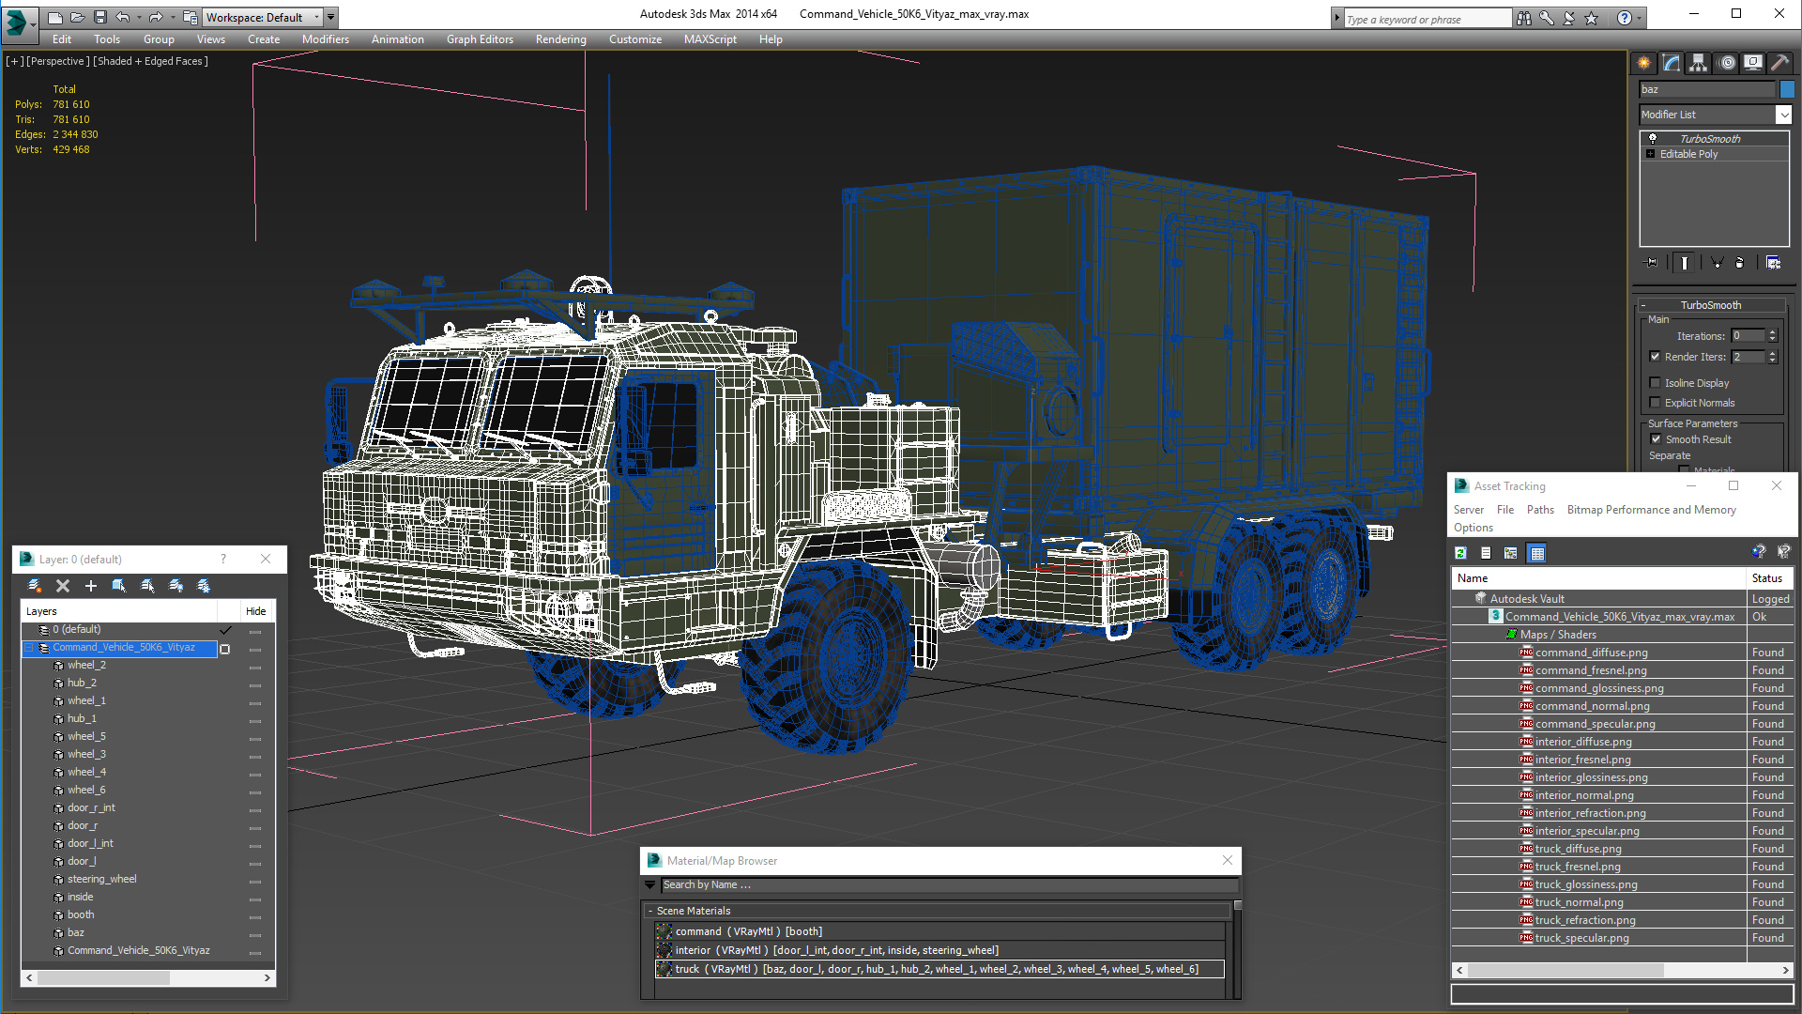Viewport: 1802px width, 1014px height.
Task: Click Status column header in Asset Tracking
Action: [1769, 578]
